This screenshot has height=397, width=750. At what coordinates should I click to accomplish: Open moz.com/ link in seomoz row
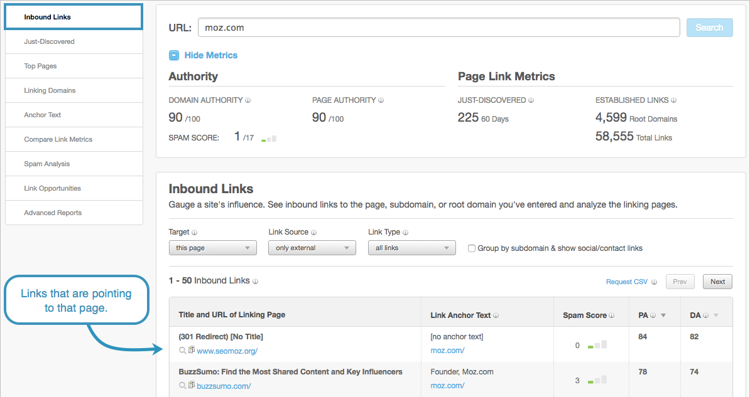click(447, 351)
